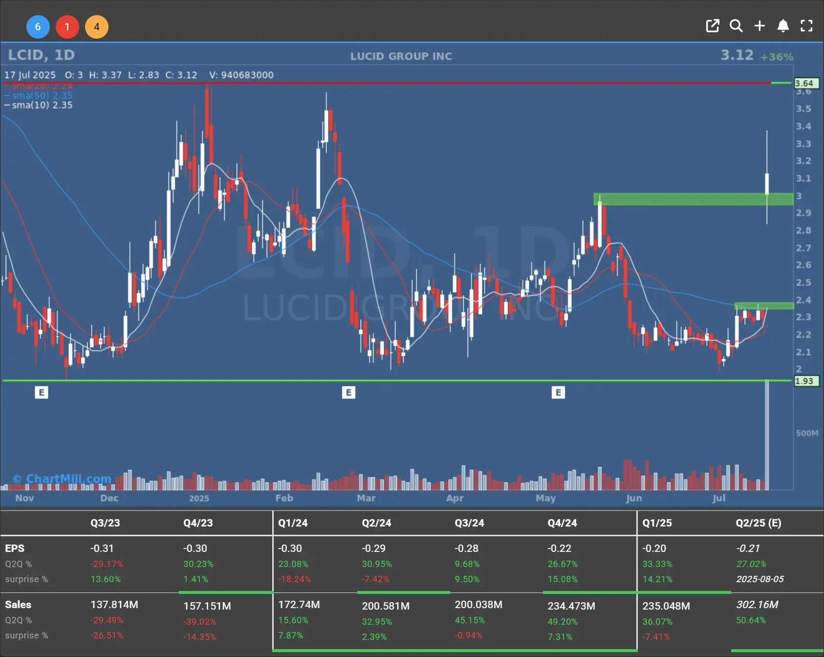Click the Q1/25 column header
Image resolution: width=824 pixels, height=657 pixels.
[x=657, y=523]
